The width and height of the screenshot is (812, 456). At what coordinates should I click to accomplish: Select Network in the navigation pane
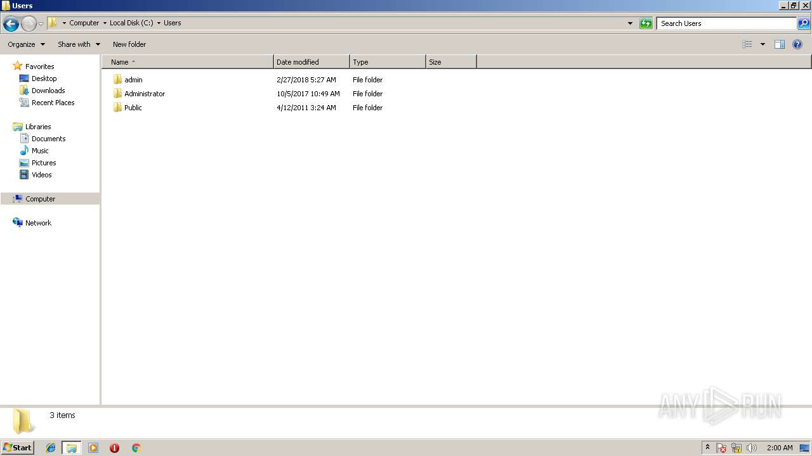38,223
